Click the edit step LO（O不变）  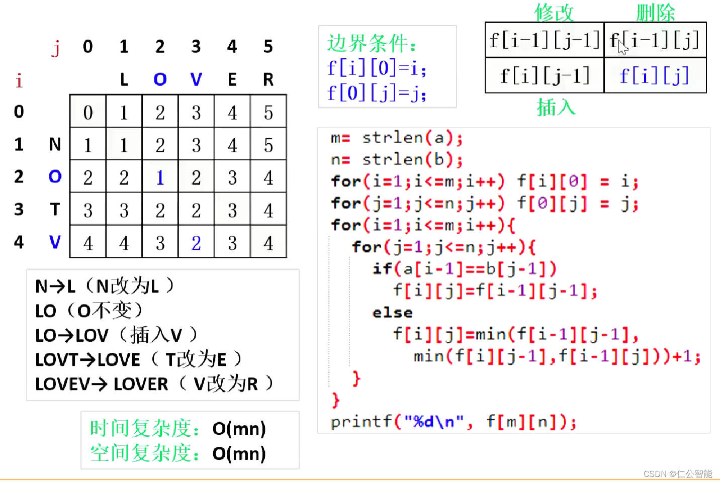point(89,310)
